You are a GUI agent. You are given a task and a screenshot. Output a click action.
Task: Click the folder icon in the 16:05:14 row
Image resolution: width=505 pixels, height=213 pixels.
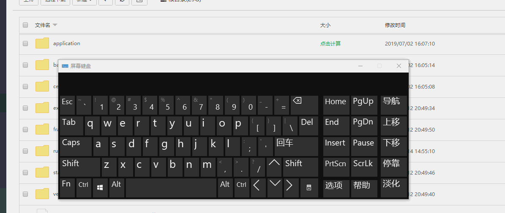click(42, 65)
